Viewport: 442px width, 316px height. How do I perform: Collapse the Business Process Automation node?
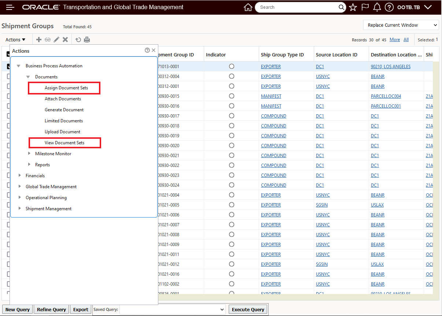[x=19, y=66]
